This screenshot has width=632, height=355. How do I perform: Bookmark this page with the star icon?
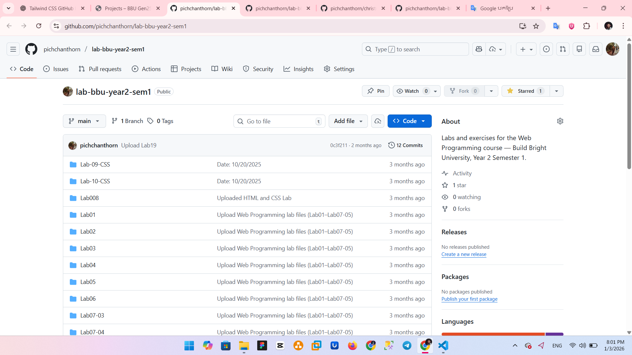pos(536,26)
